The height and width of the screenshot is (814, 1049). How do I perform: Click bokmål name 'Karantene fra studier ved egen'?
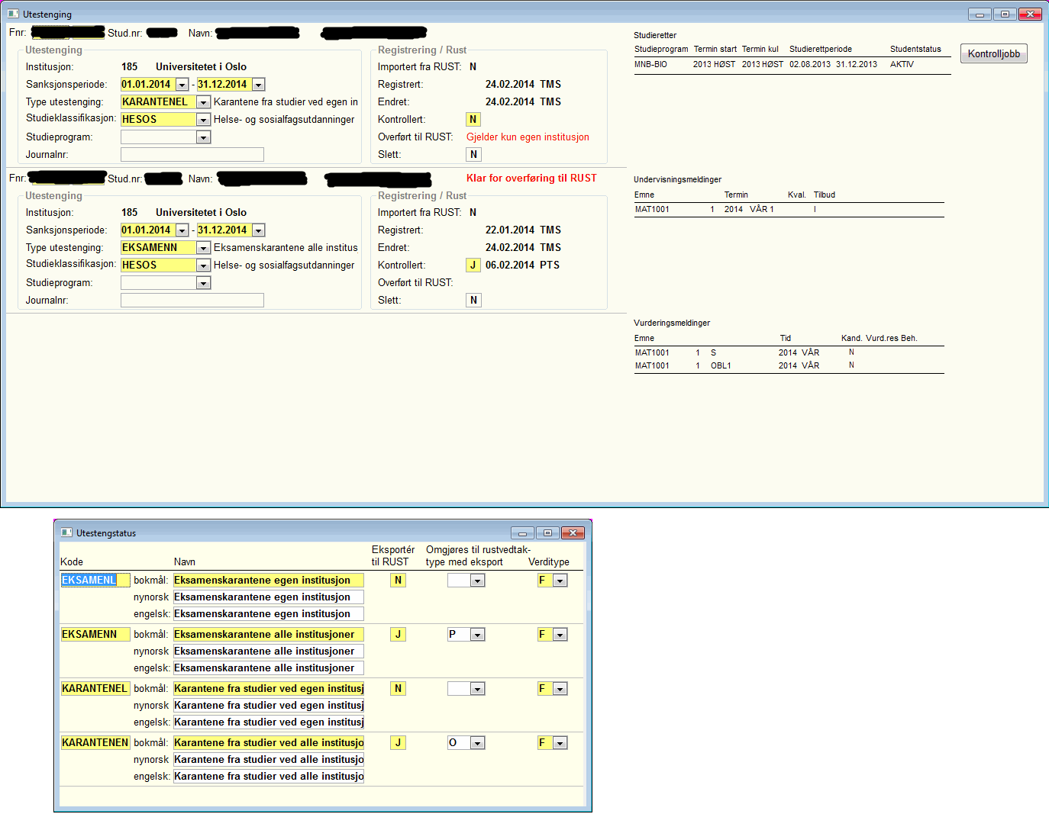[268, 689]
